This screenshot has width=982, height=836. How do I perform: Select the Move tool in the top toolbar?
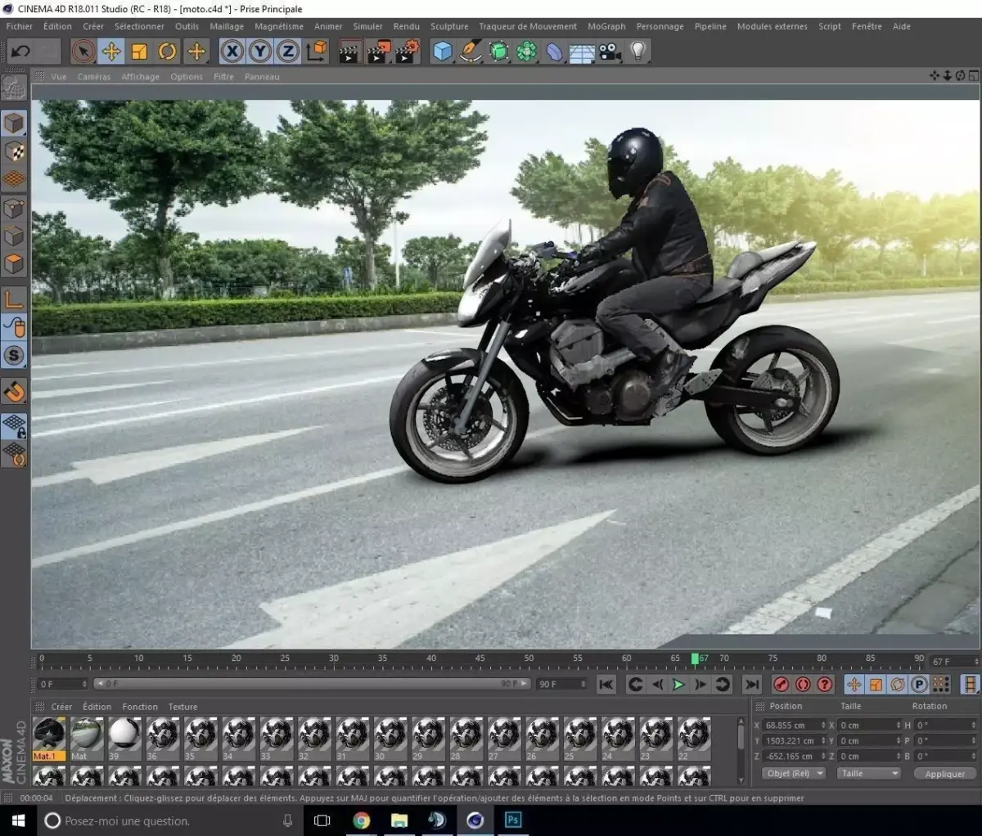110,52
